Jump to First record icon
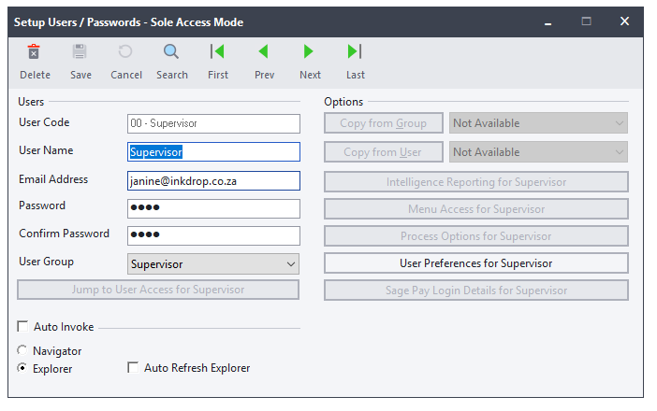Screen dimensions: 657x411 217,52
